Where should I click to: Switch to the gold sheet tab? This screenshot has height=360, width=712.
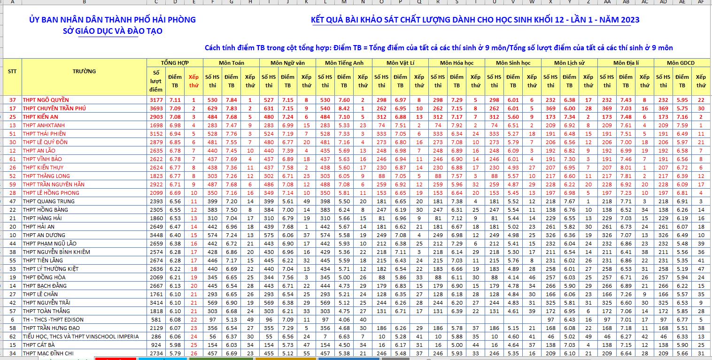285,359
